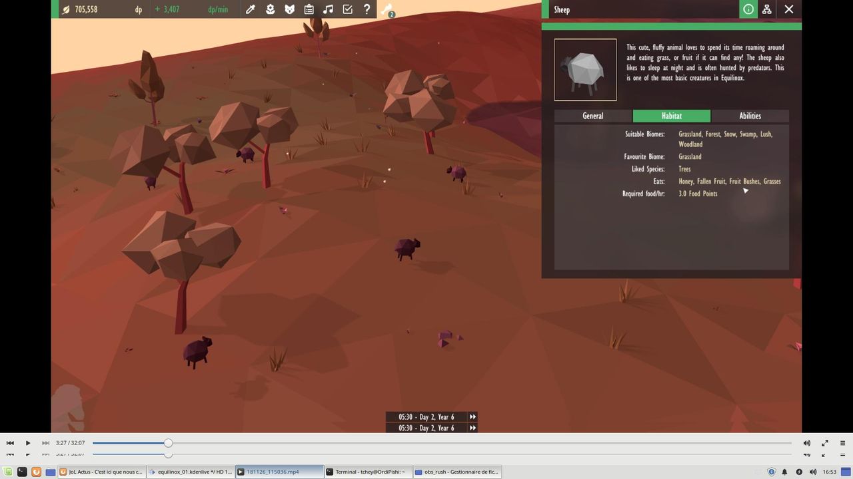Switch to the equilinox_01.kdenlive window
The width and height of the screenshot is (853, 479).
coord(191,472)
